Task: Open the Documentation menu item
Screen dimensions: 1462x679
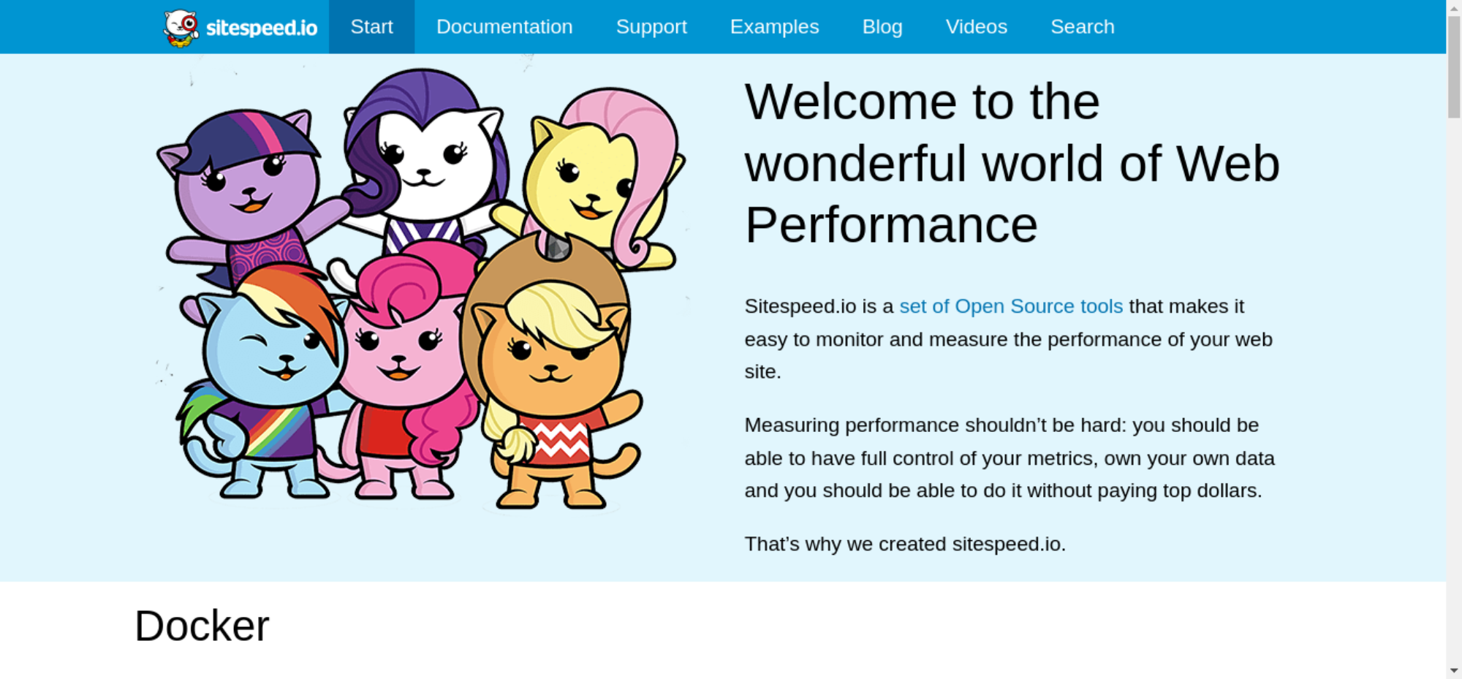Action: pos(504,27)
